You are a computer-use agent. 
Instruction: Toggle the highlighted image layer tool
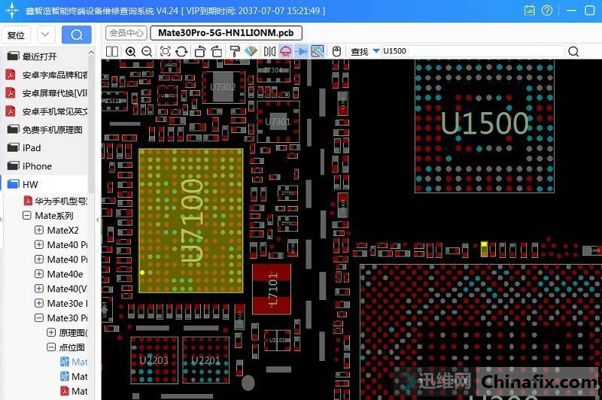click(318, 51)
